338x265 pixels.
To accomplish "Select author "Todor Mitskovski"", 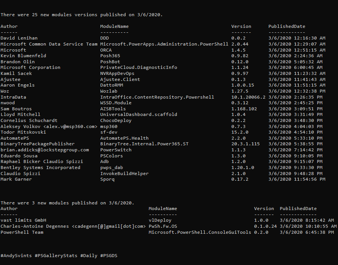I will click(23, 132).
